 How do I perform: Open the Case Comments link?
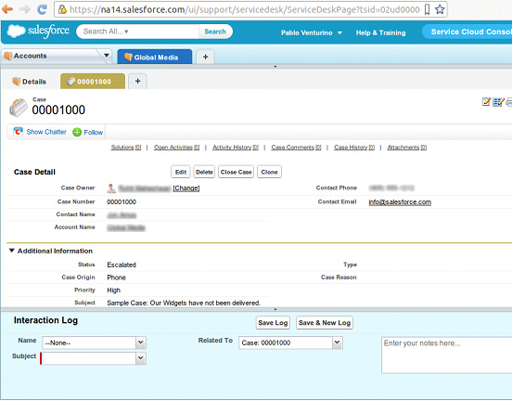296,148
